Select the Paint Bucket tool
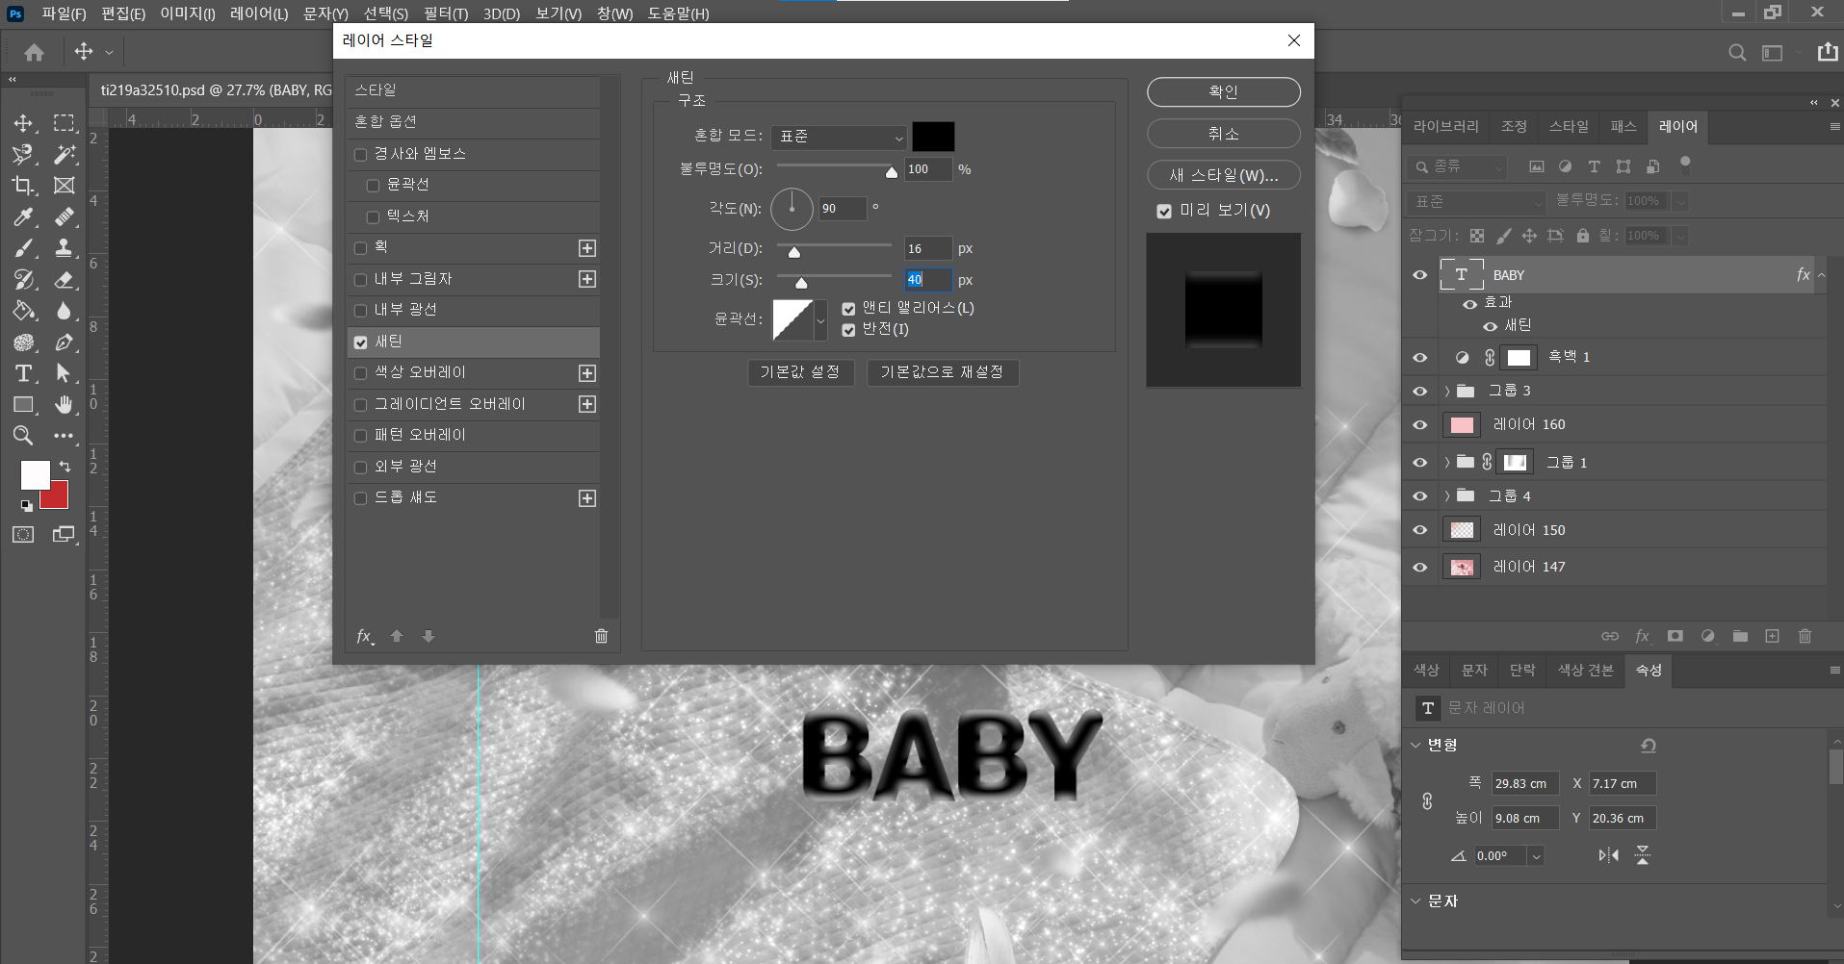Screen dimensions: 1844x964 (23, 311)
